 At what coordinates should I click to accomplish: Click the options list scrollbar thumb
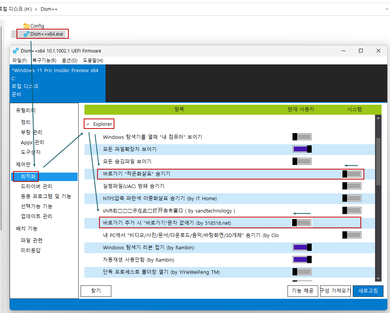pyautogui.click(x=378, y=161)
